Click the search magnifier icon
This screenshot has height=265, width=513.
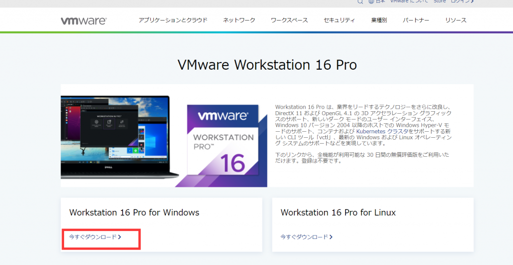360,2
